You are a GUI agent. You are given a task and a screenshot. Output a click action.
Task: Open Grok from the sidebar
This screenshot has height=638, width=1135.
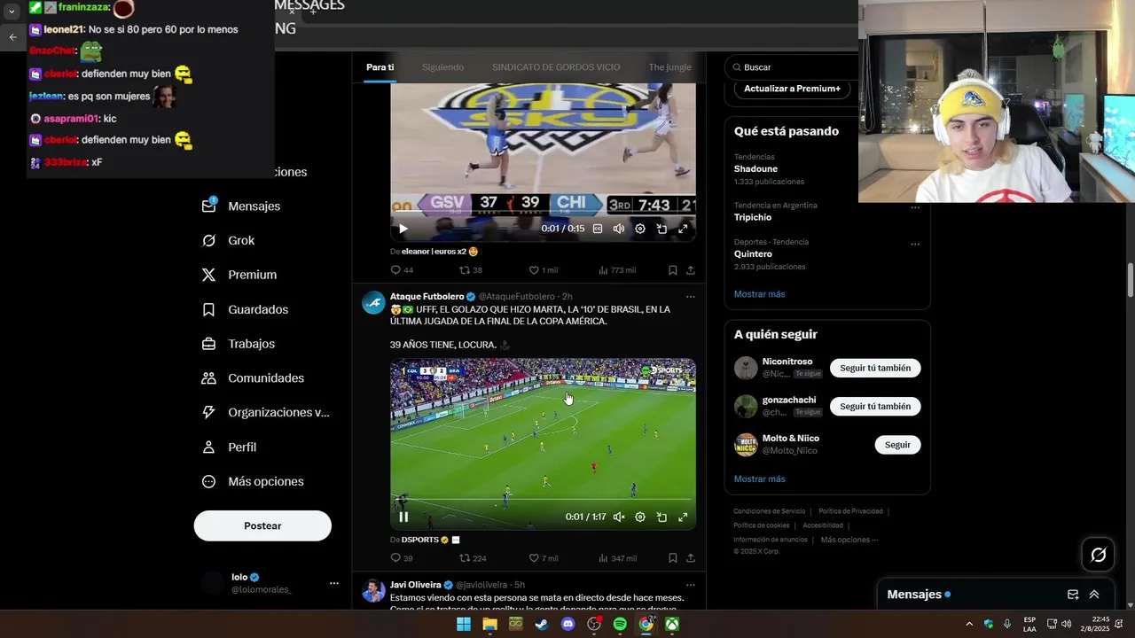[x=229, y=240]
